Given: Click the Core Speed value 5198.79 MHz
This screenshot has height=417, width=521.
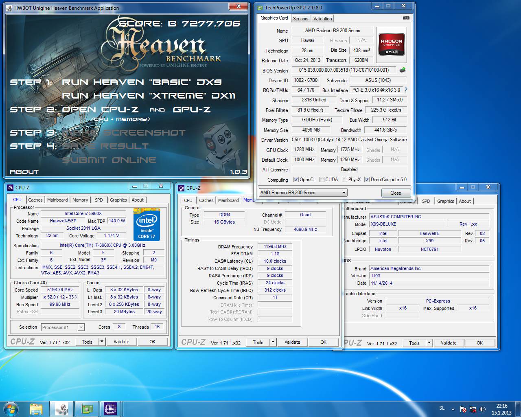Looking at the screenshot, I should point(60,290).
